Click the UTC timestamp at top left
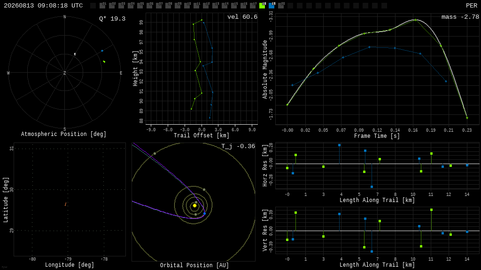 coord(43,6)
